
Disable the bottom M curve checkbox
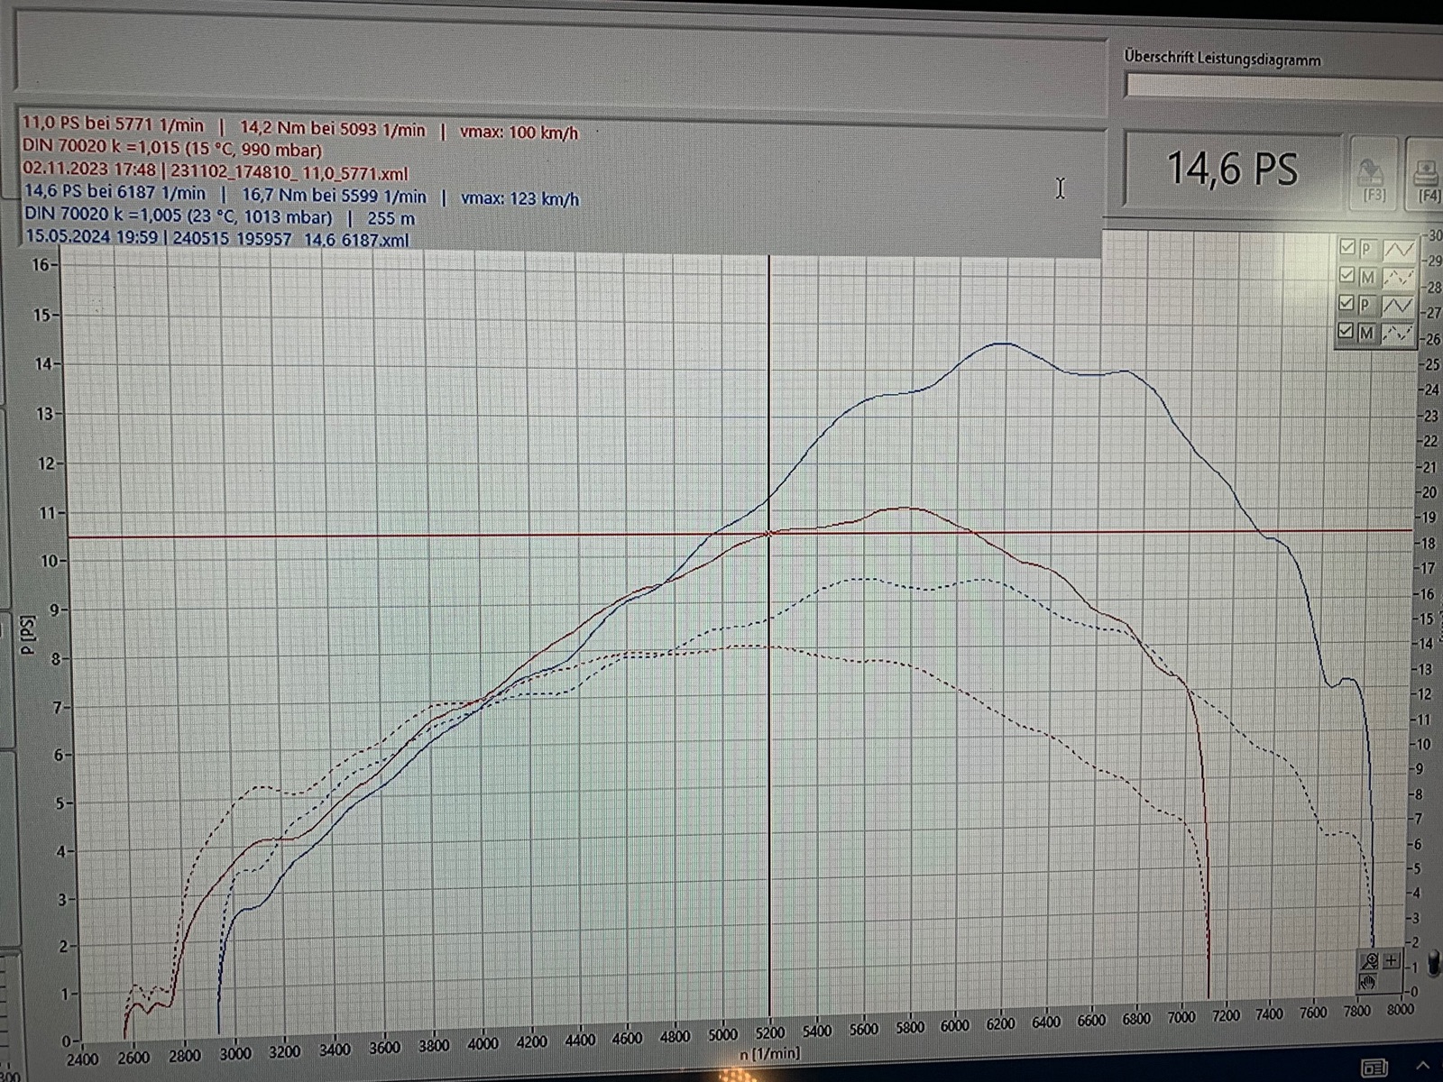pyautogui.click(x=1346, y=331)
